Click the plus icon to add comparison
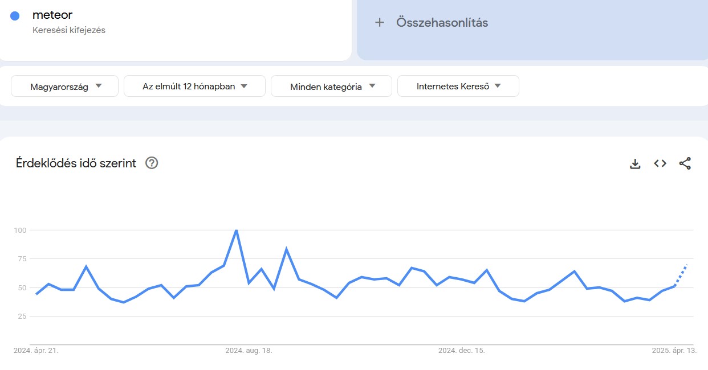Image resolution: width=708 pixels, height=370 pixels. 380,23
